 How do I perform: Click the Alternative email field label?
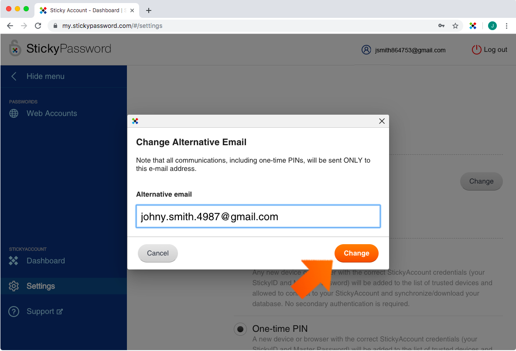click(x=164, y=194)
